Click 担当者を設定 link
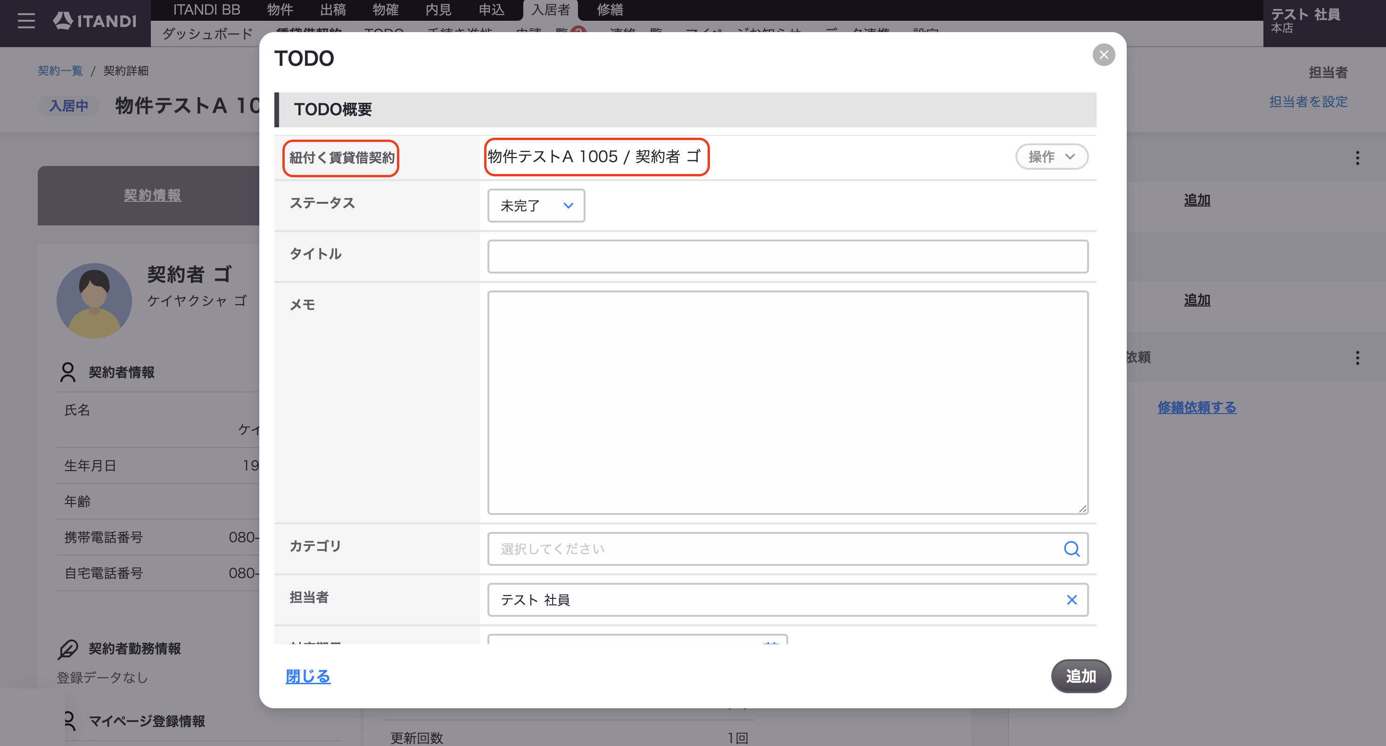 pyautogui.click(x=1308, y=102)
